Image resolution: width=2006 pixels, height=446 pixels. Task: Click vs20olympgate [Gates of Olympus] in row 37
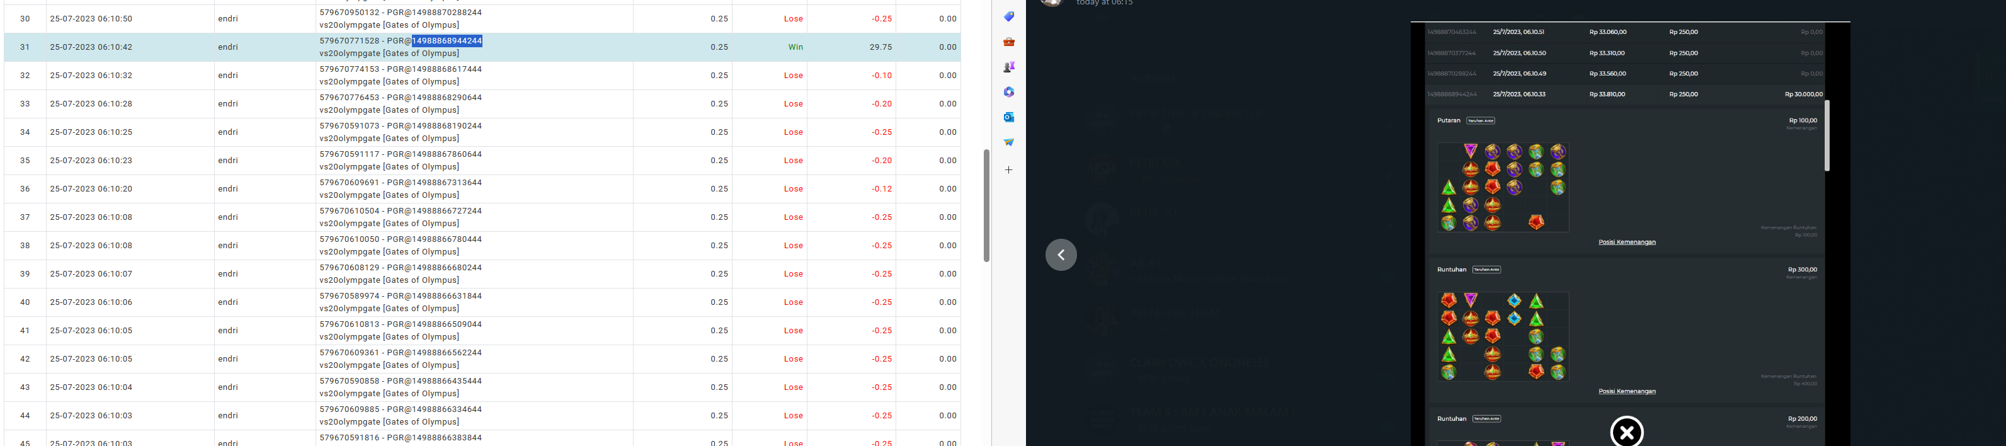pyautogui.click(x=389, y=224)
